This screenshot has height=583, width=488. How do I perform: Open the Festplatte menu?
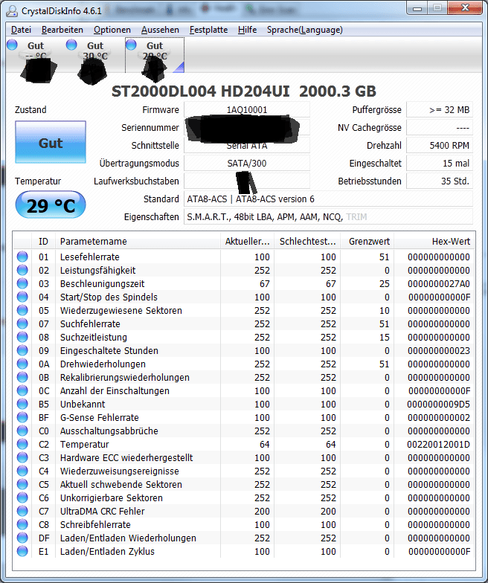coord(208,30)
